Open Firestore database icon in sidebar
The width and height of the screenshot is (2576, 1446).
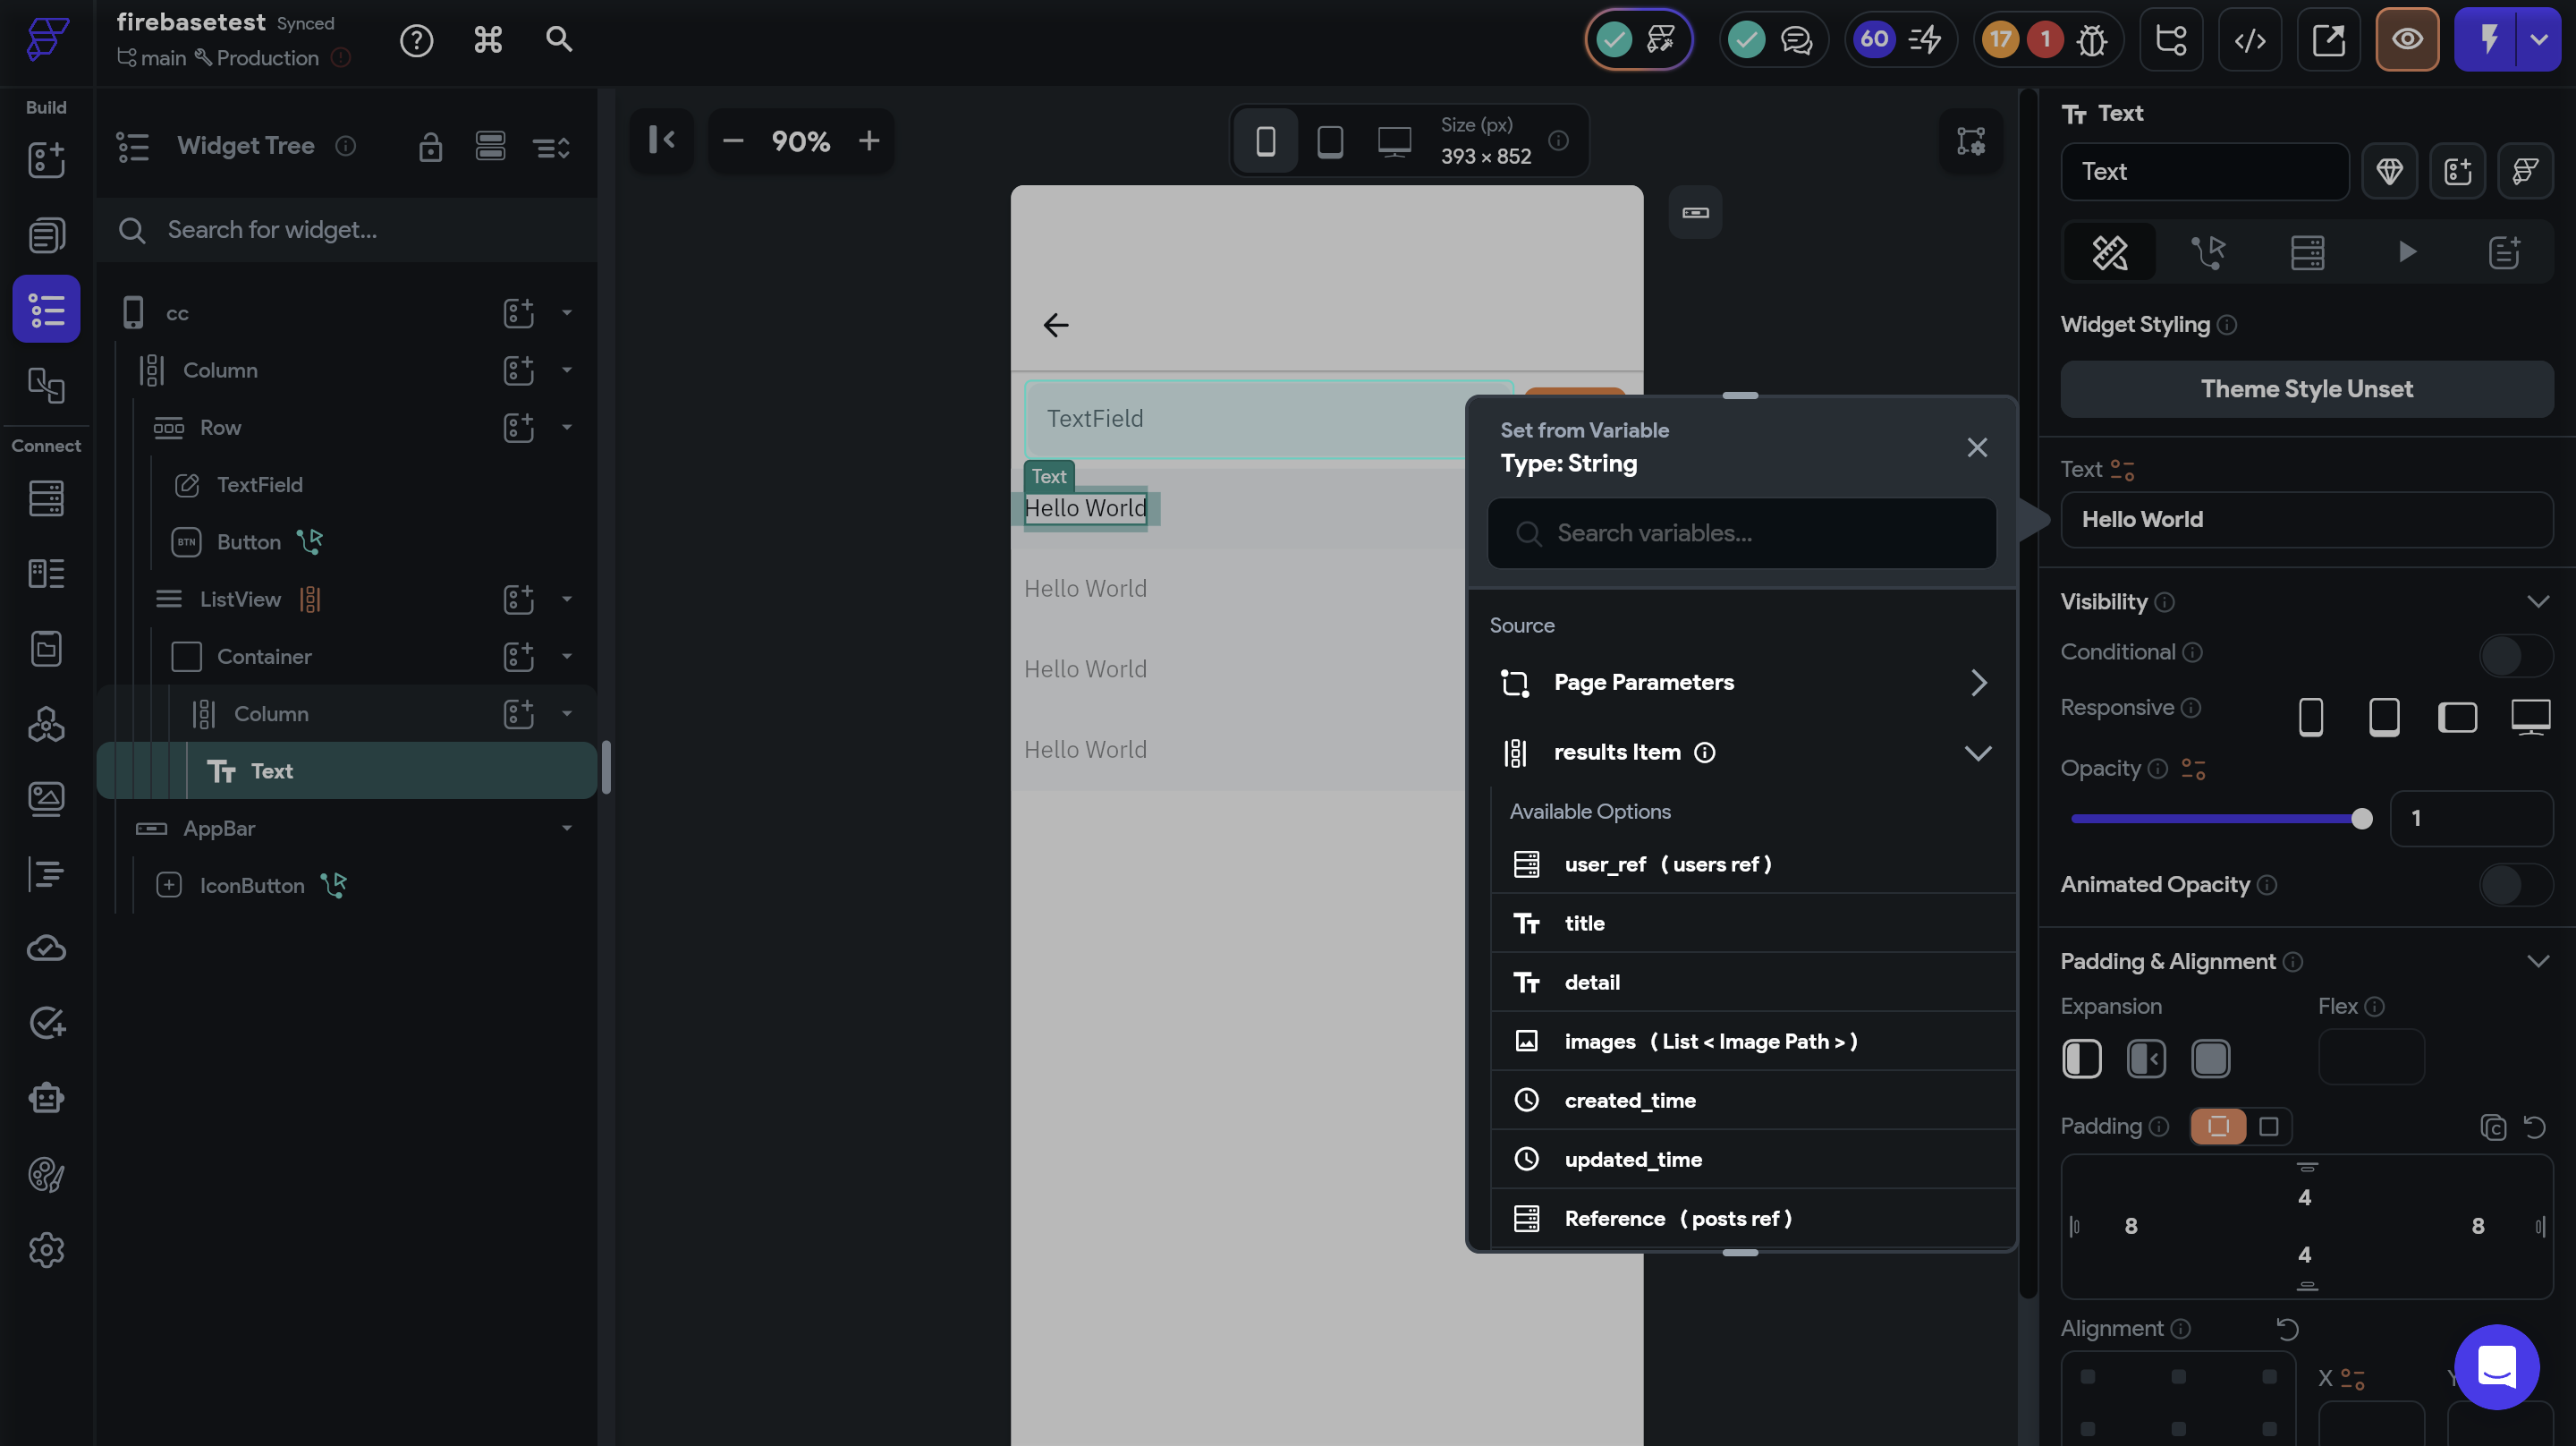pyautogui.click(x=46, y=498)
